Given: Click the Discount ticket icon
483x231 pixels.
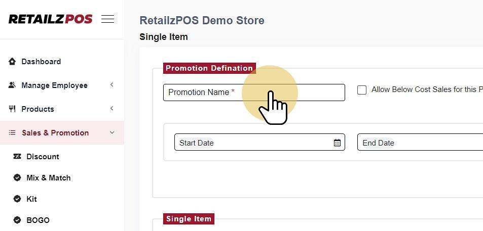Looking at the screenshot, I should 17,157.
